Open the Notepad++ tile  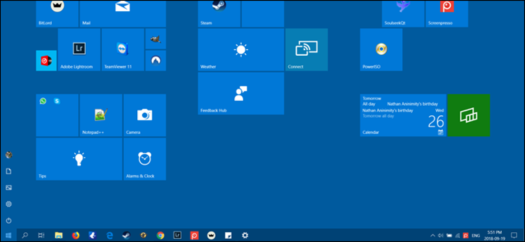[x=101, y=115]
